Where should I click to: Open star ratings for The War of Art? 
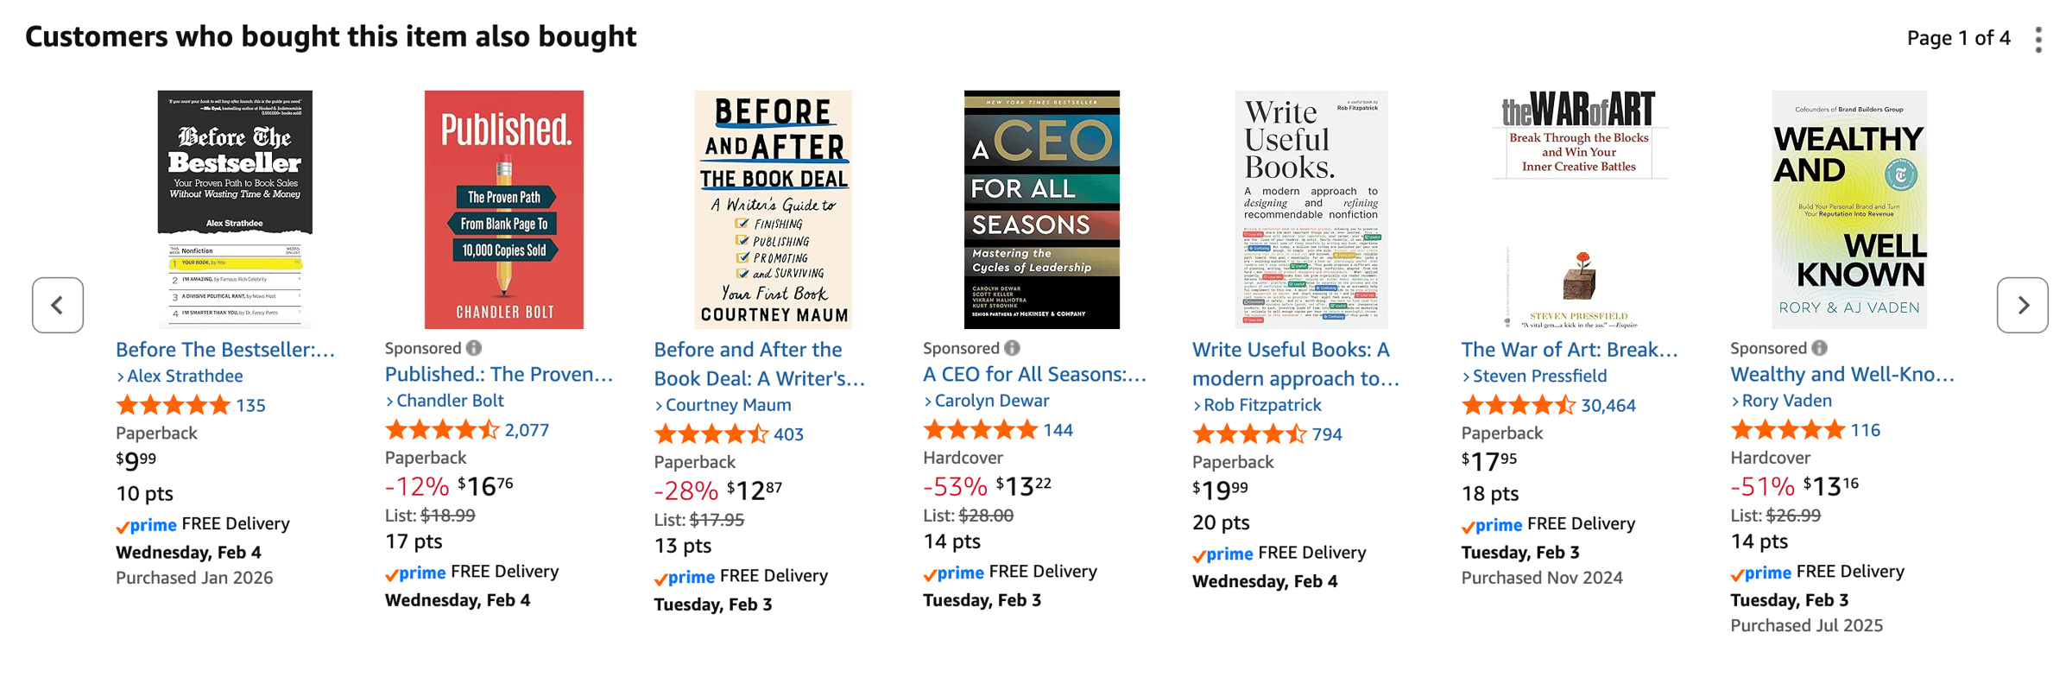click(1518, 405)
